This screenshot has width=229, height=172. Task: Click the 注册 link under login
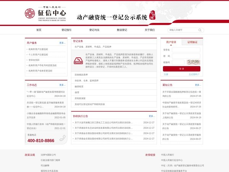coord(166,74)
